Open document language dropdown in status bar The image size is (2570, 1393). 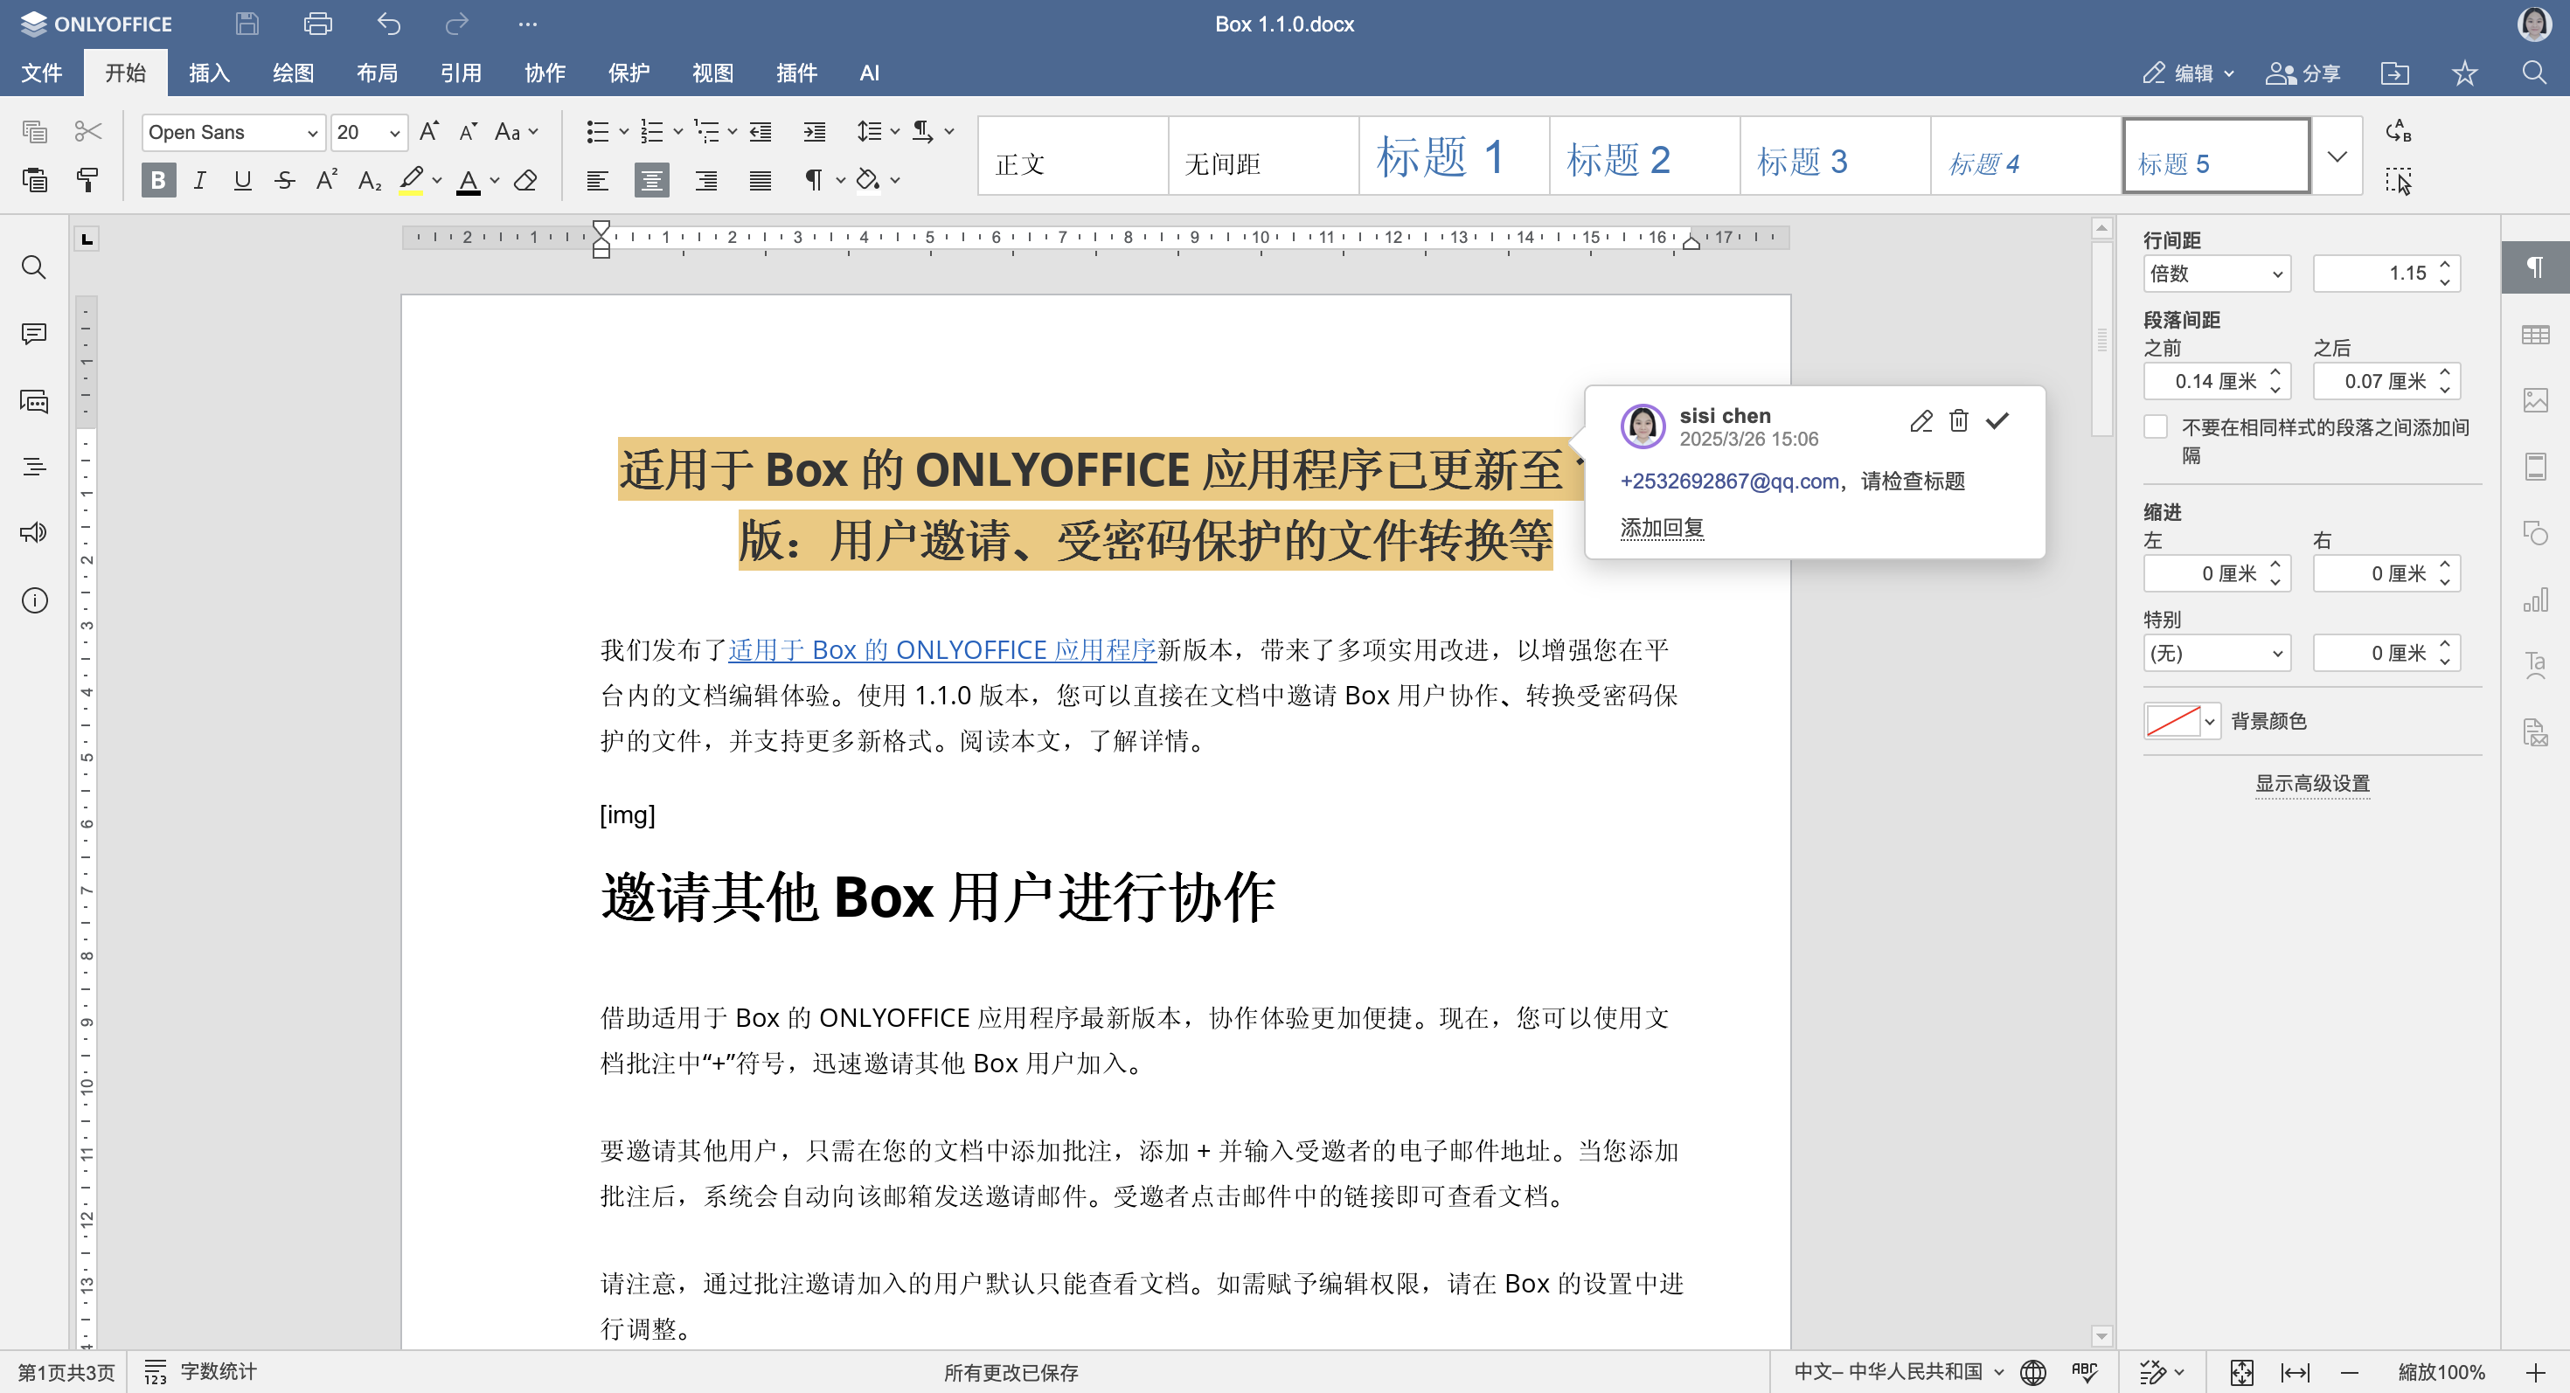(x=1899, y=1372)
